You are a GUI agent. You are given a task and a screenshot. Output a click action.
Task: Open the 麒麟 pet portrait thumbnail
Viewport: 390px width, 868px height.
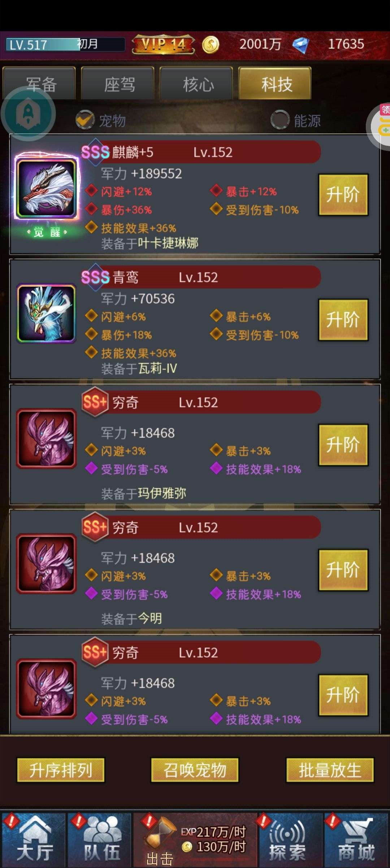pyautogui.click(x=46, y=188)
